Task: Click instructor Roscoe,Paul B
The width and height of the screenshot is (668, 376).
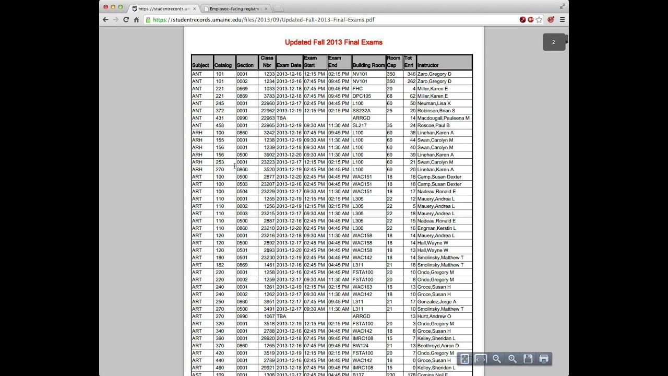Action: [433, 125]
